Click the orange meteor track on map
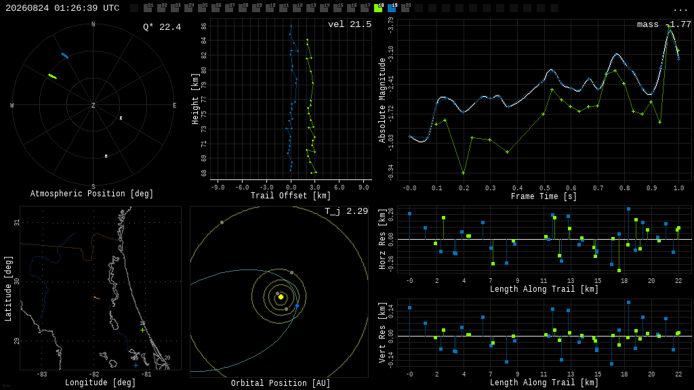The image size is (694, 390). tap(96, 298)
